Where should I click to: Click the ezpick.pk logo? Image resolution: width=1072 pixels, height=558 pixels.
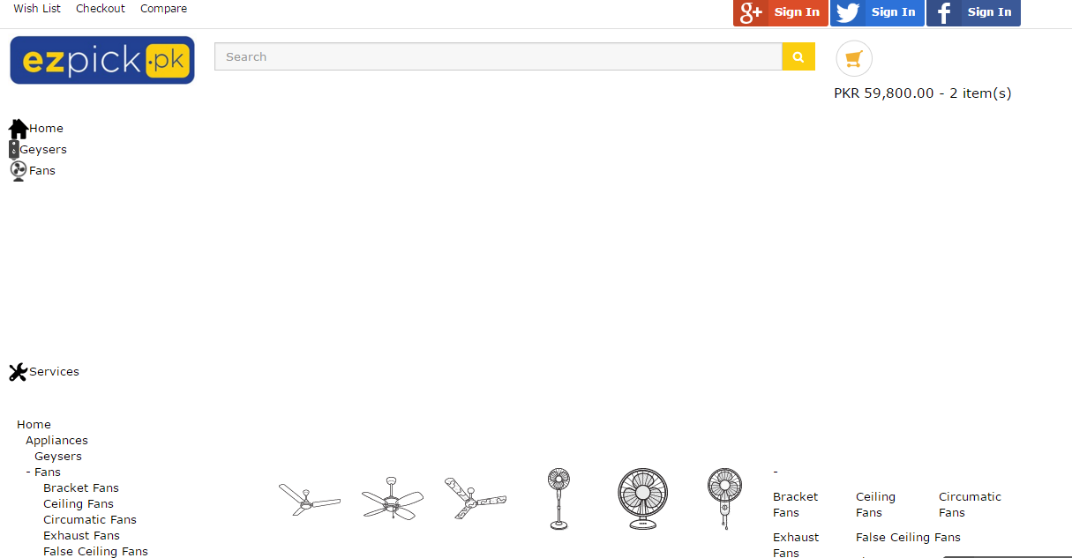click(x=102, y=60)
